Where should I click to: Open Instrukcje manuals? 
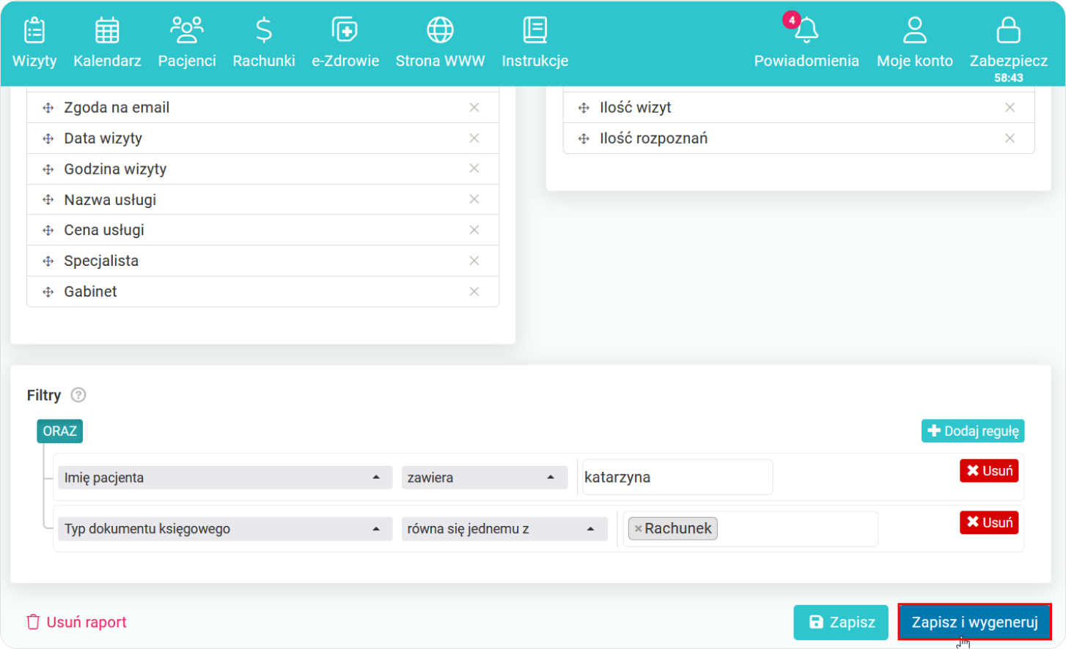coord(535,43)
